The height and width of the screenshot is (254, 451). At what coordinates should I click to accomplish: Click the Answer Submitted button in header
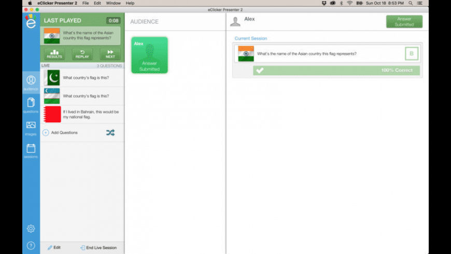[x=404, y=22]
